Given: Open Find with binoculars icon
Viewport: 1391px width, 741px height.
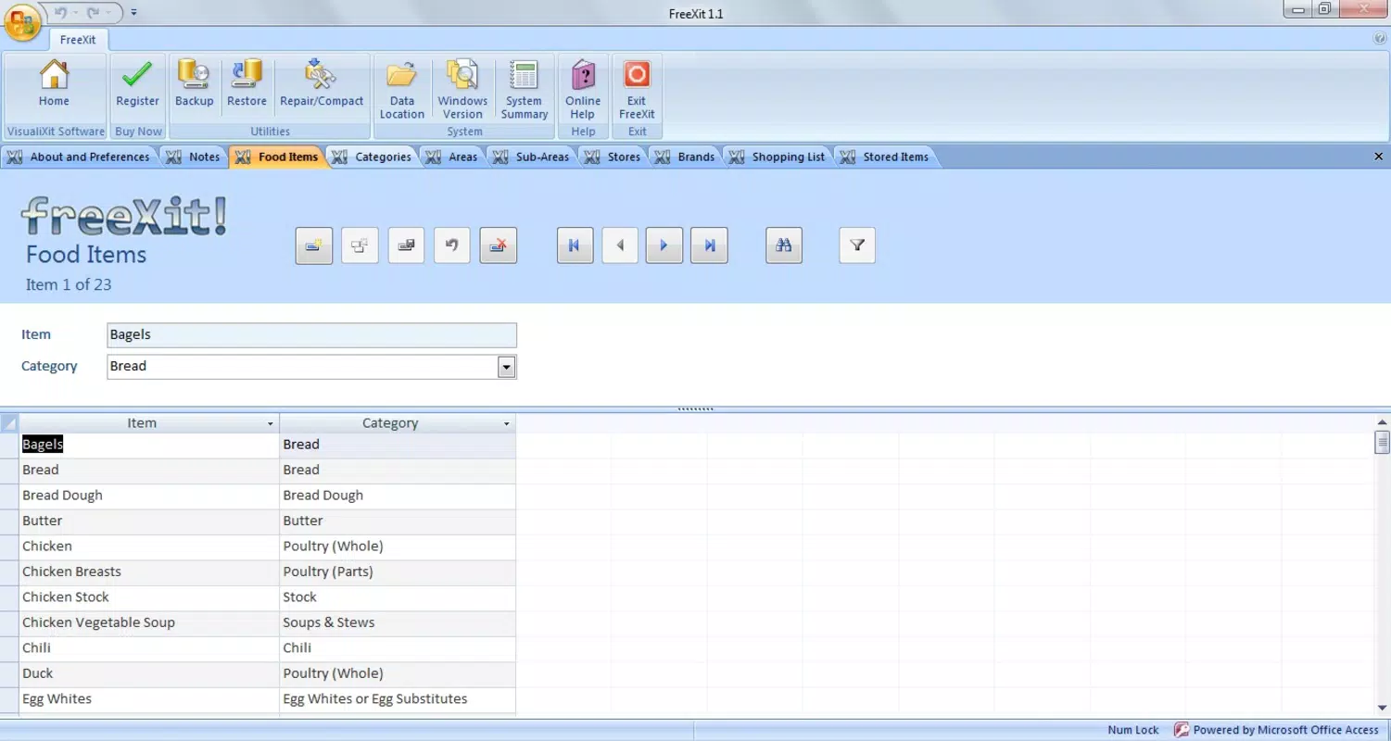Looking at the screenshot, I should (x=784, y=245).
